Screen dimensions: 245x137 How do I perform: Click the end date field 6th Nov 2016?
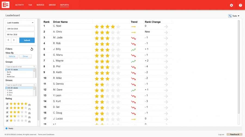click(20, 34)
